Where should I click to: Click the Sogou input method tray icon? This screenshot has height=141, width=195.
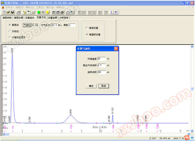pyautogui.click(x=187, y=137)
